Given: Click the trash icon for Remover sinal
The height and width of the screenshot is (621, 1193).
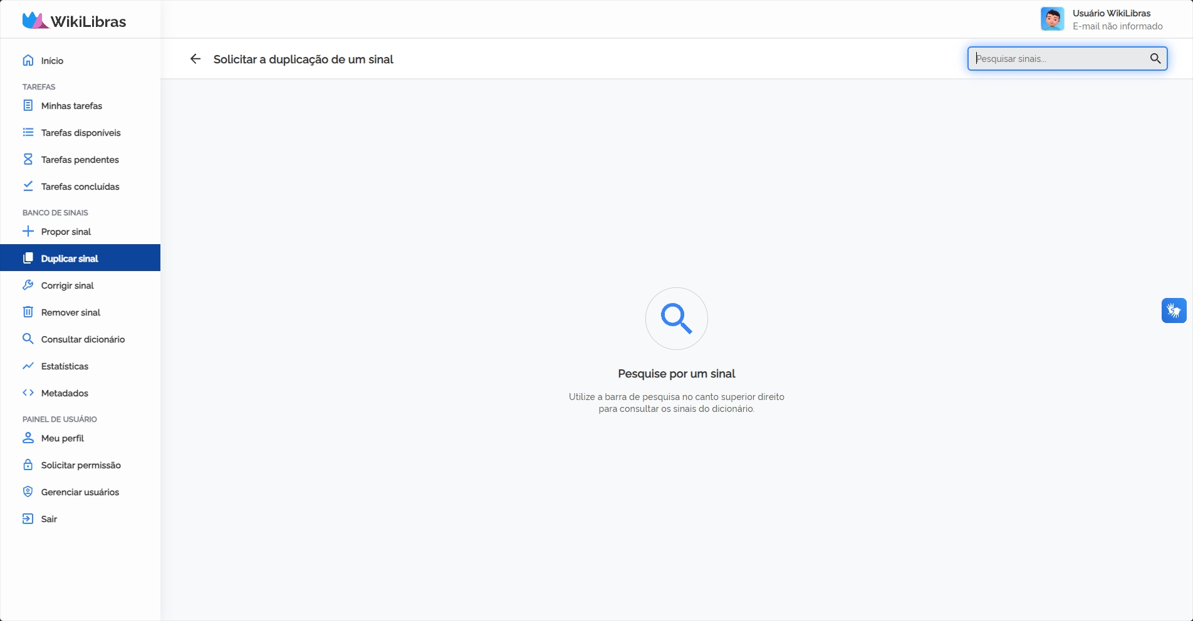Looking at the screenshot, I should click(x=28, y=312).
